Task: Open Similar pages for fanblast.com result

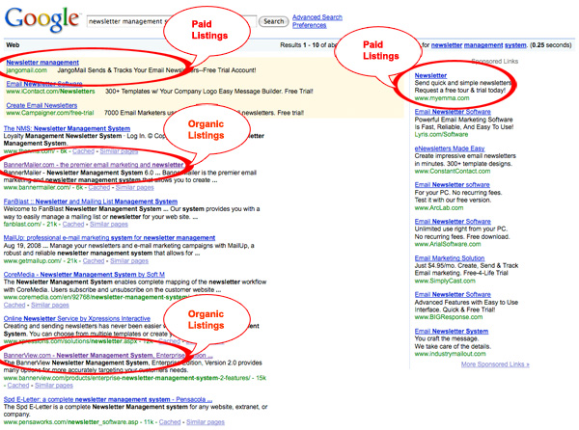Action: [109, 224]
